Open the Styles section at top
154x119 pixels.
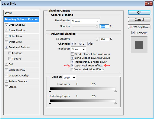[x=22, y=13]
